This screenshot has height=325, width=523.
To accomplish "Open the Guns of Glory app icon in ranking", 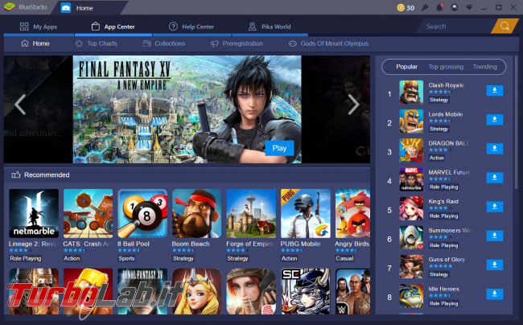I will pyautogui.click(x=411, y=266).
